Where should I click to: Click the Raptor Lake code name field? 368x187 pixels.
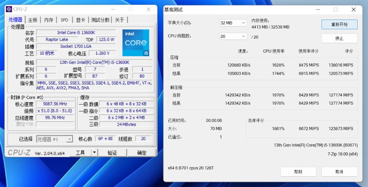57,40
